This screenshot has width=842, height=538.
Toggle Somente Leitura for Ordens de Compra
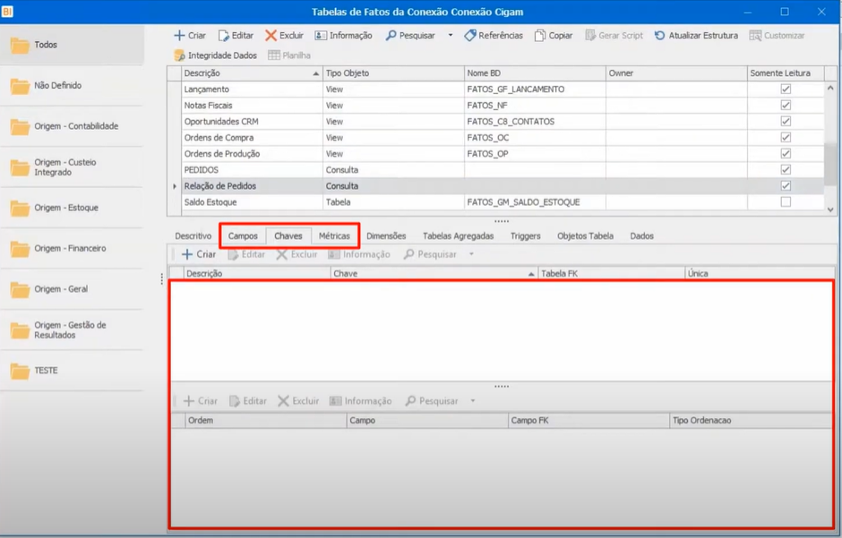point(786,138)
